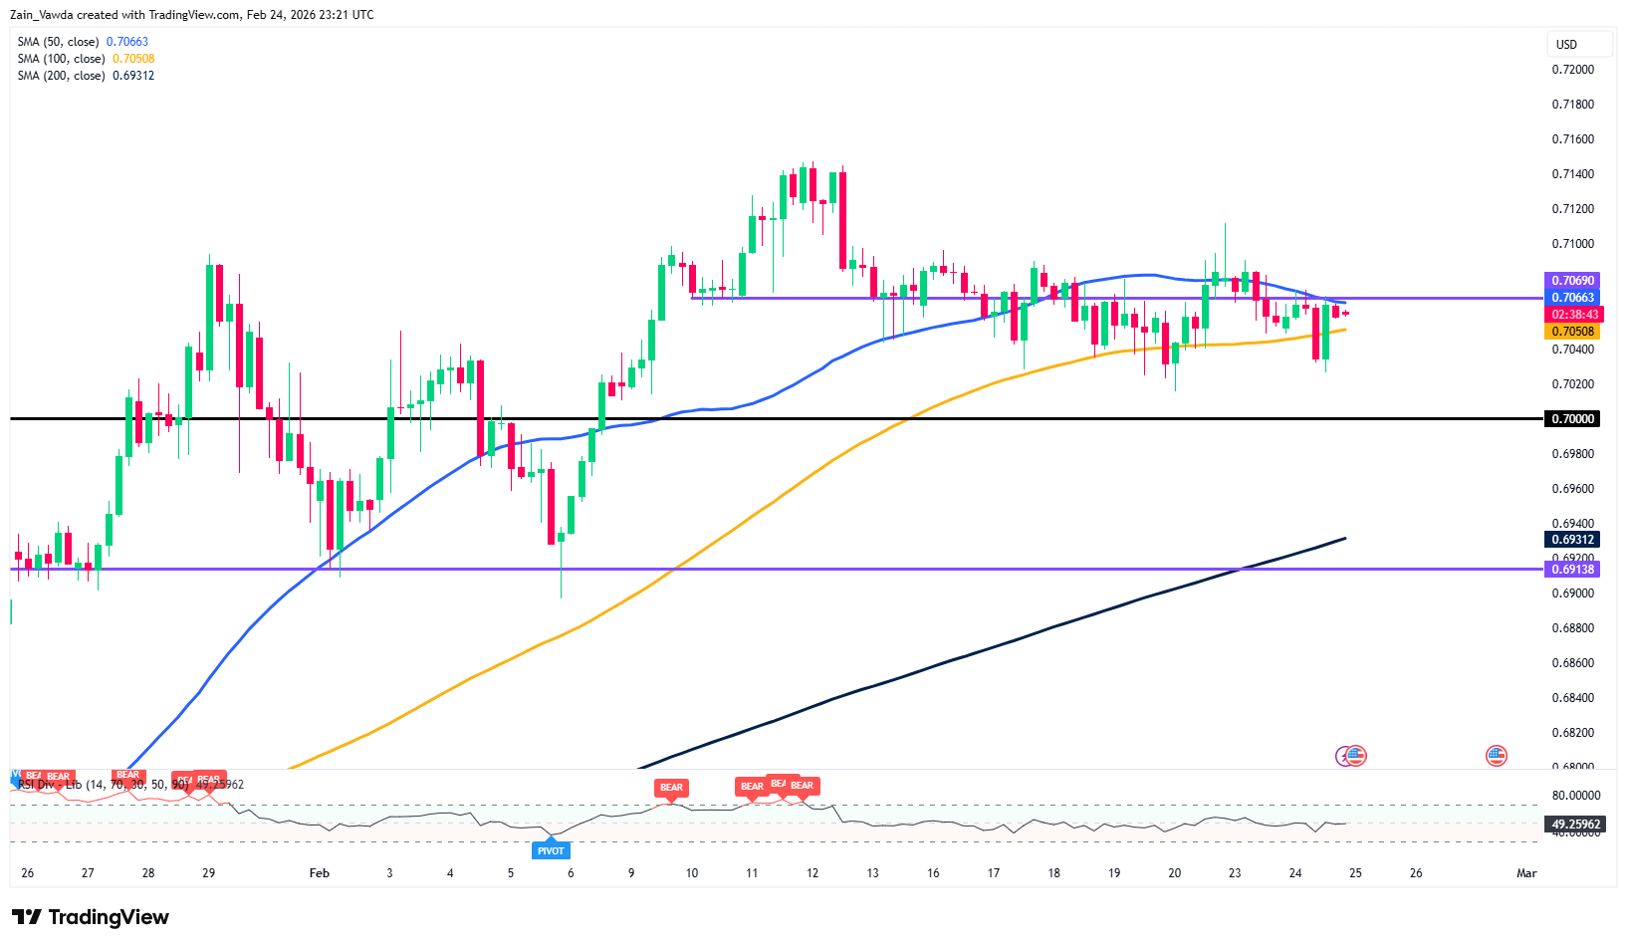The image size is (1627, 947).
Task: Click the Zain_Vawda attribution link
Action: click(45, 14)
